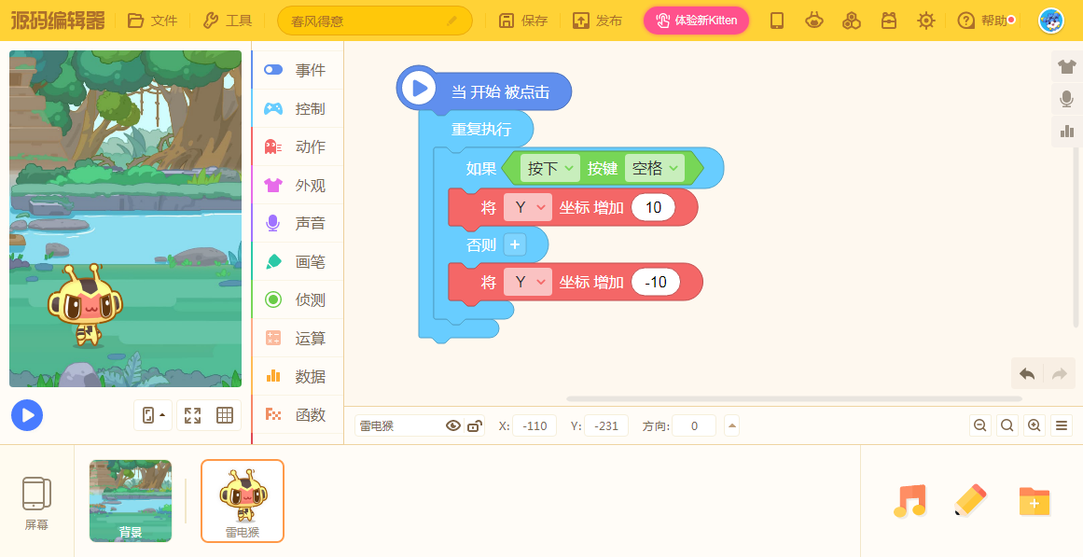Run the project with stage play button
The width and height of the screenshot is (1083, 557).
tap(27, 415)
